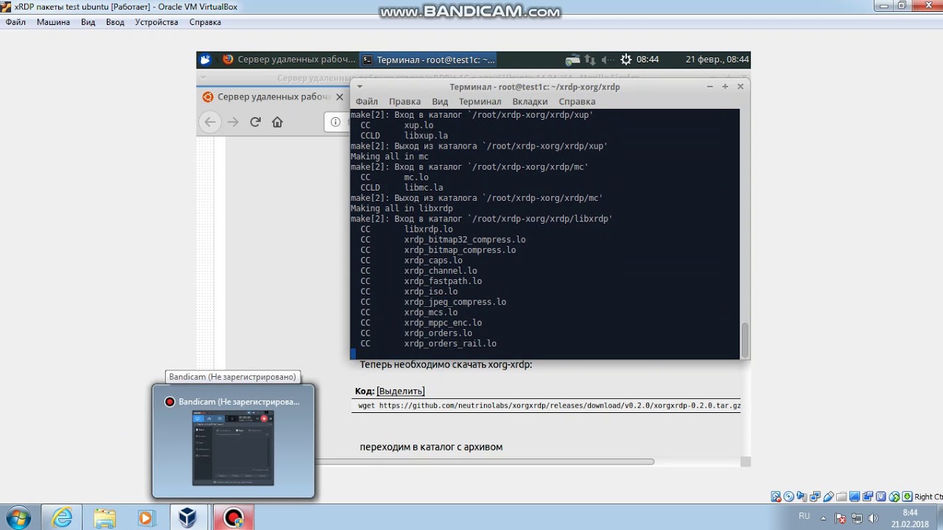Click the VirtualBox video capture status icon
Viewport: 943px width, 530px height.
tap(869, 497)
